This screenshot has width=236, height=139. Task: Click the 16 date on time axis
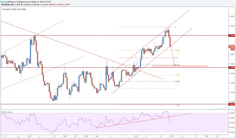point(18,136)
